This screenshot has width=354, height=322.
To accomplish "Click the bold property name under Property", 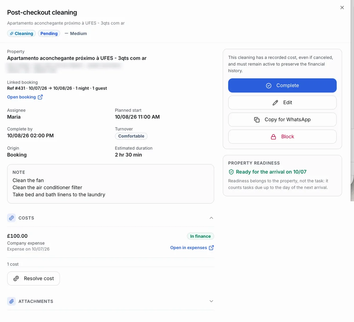I will 77,58.
